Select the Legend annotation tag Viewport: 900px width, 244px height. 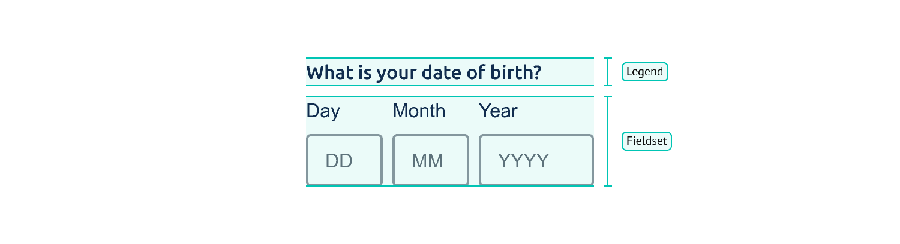coord(644,72)
